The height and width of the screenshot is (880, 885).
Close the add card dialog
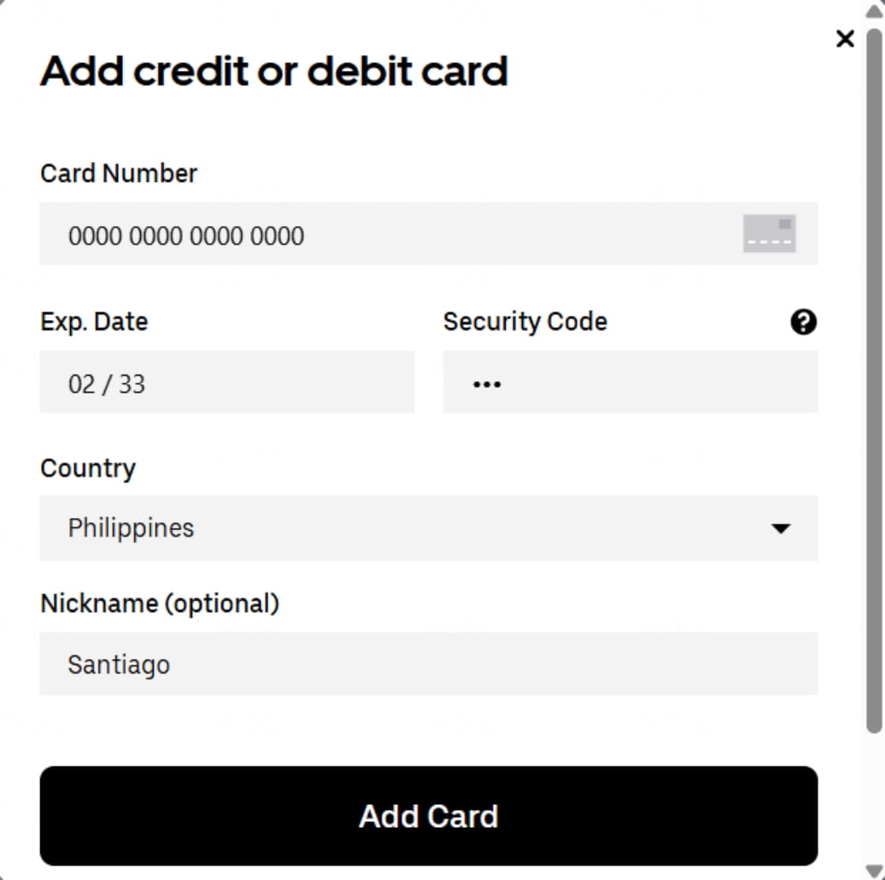pyautogui.click(x=845, y=38)
